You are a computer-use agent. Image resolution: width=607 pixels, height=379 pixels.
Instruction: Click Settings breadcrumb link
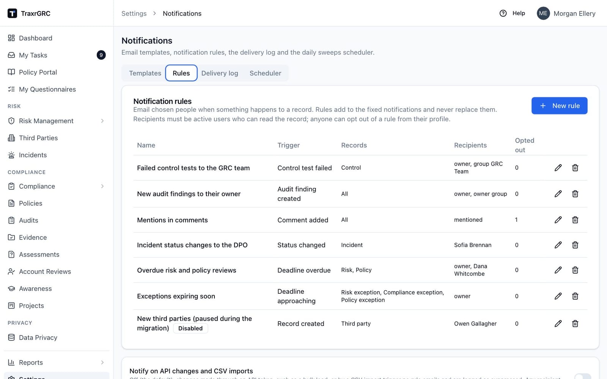point(134,13)
